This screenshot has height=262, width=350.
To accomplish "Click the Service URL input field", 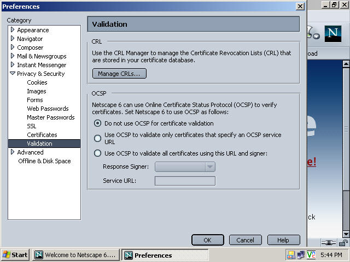I will click(x=185, y=181).
